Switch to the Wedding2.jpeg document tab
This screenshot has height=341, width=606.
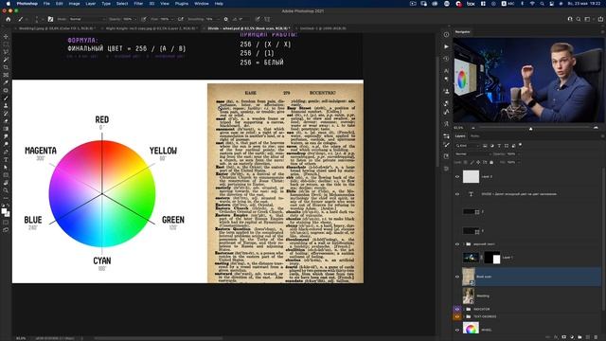[x=56, y=28]
